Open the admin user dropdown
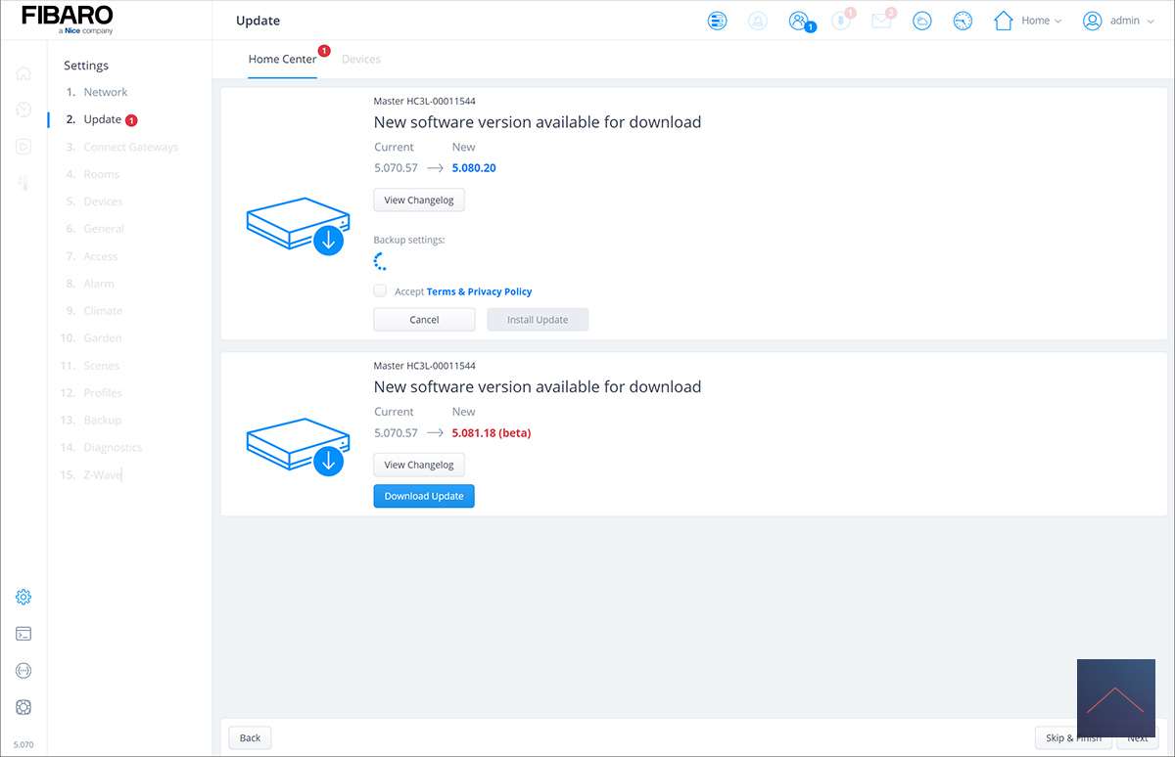Image resolution: width=1175 pixels, height=757 pixels. (x=1118, y=21)
